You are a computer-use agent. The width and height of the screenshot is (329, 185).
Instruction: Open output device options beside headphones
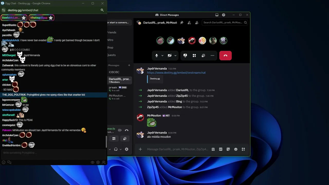coord(120,149)
